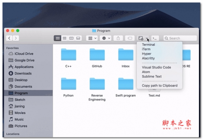This screenshot has width=203, height=140.
Task: Select the partially hidden OS RE folder
Action: (186, 55)
